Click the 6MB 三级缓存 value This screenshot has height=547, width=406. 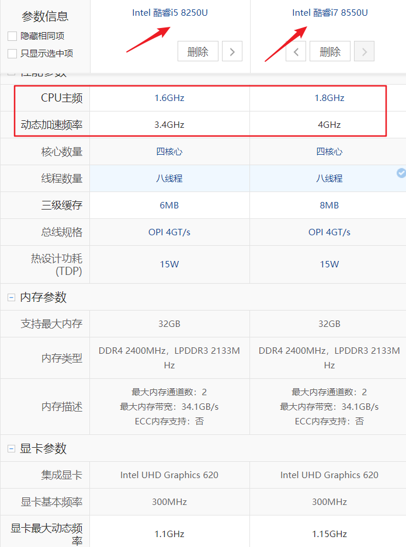(169, 205)
